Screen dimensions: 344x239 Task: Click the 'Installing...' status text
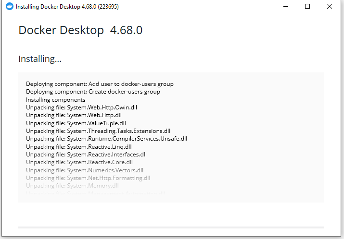click(40, 59)
